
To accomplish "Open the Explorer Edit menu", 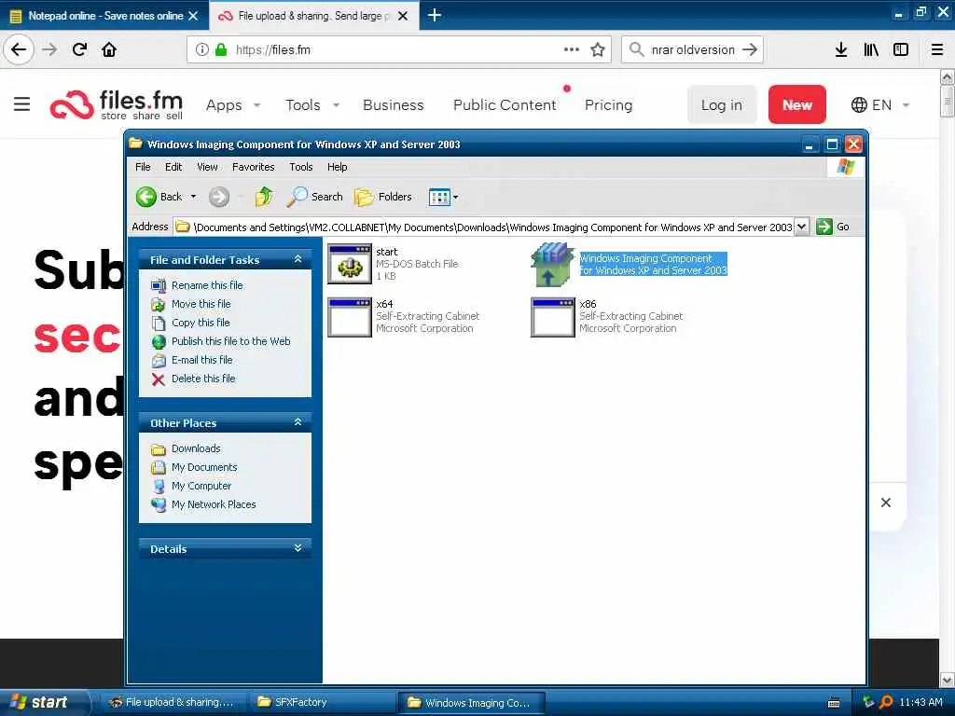I will pos(173,167).
